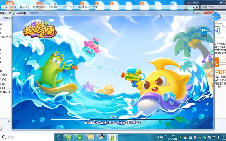
Task: Click the loading progress bar
Action: click(x=113, y=119)
